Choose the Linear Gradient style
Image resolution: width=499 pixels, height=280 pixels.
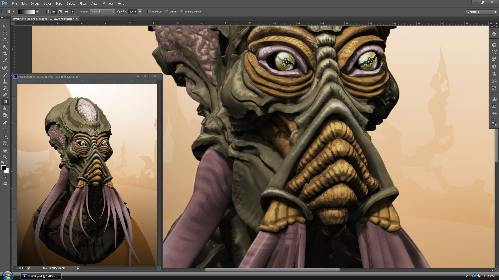tap(48, 12)
